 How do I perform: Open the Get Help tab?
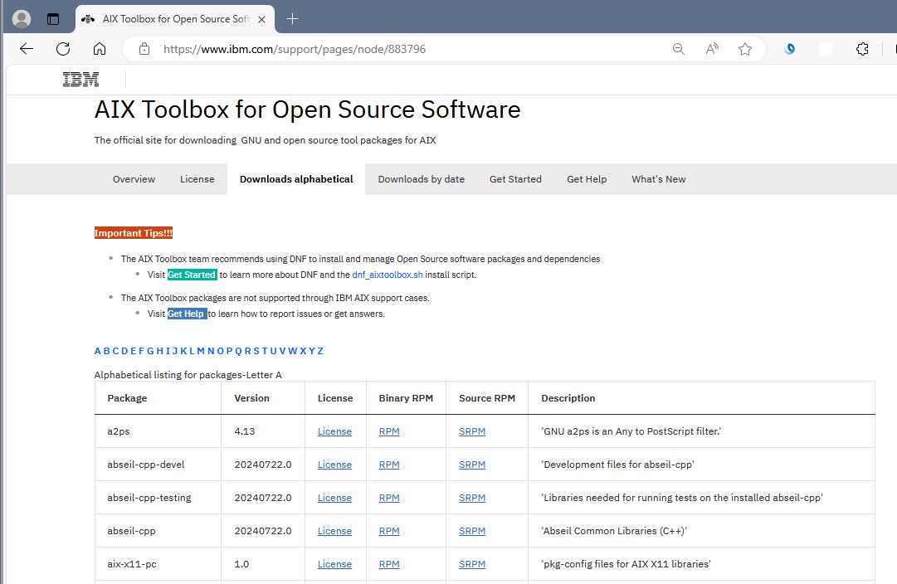pyautogui.click(x=587, y=179)
